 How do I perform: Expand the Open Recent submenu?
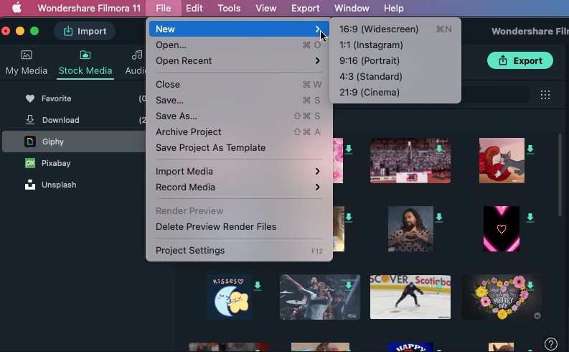tap(239, 60)
